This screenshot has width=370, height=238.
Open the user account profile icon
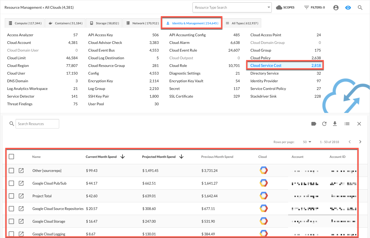(x=336, y=8)
